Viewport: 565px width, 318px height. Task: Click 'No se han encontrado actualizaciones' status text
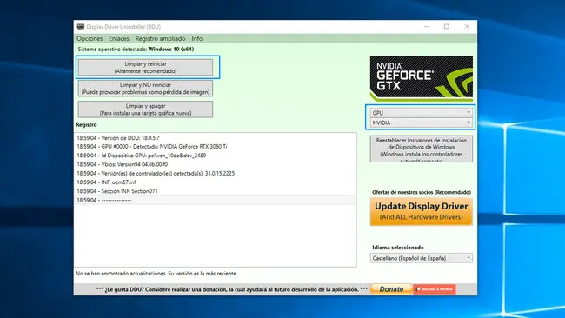(x=156, y=274)
